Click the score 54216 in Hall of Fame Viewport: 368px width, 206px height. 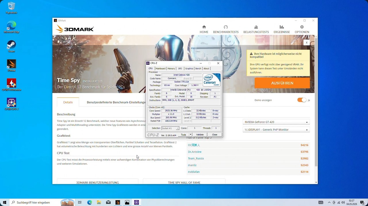tap(304, 145)
